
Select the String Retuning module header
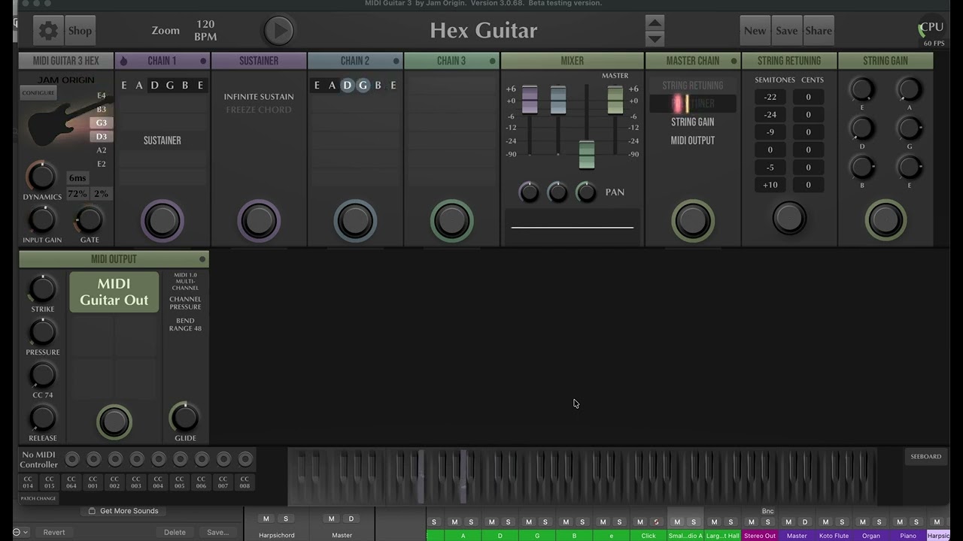[x=788, y=61]
